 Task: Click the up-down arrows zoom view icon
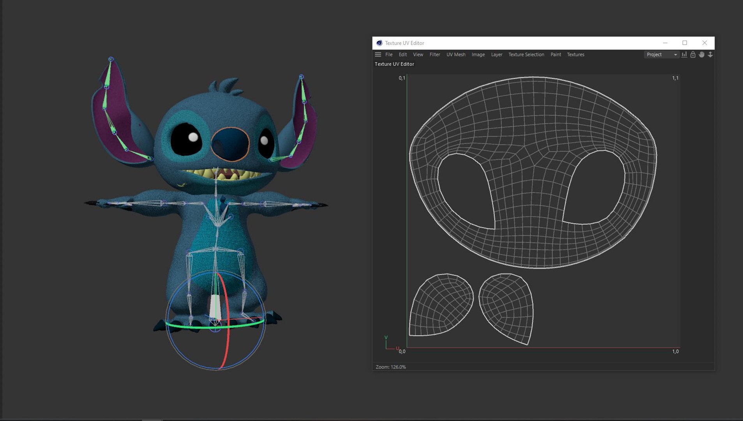click(710, 55)
